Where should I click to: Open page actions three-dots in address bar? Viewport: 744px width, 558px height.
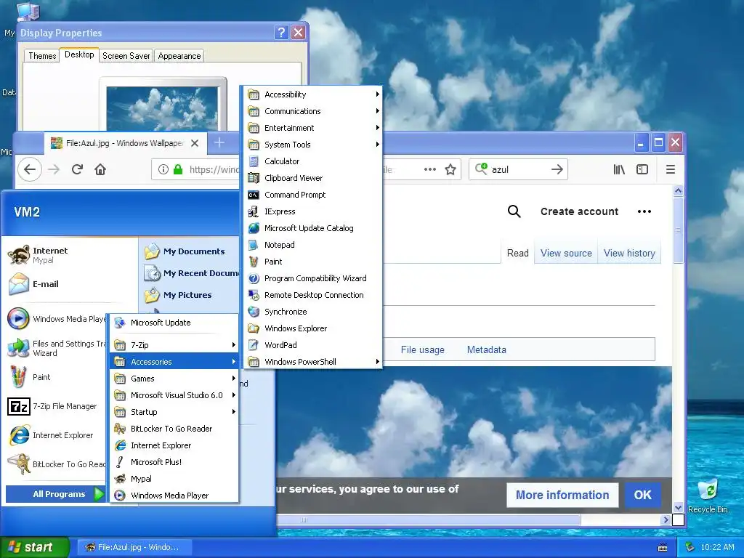coord(430,169)
